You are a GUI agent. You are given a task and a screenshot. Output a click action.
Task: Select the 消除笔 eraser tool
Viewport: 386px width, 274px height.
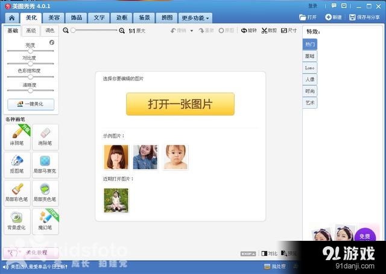point(45,137)
